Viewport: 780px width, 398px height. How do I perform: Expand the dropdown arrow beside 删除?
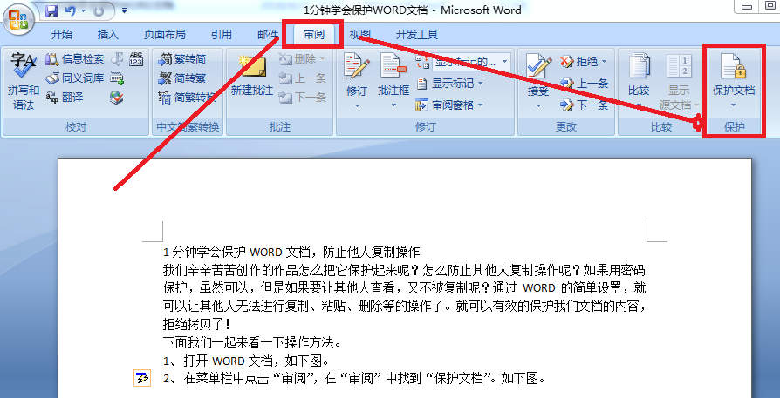point(322,59)
